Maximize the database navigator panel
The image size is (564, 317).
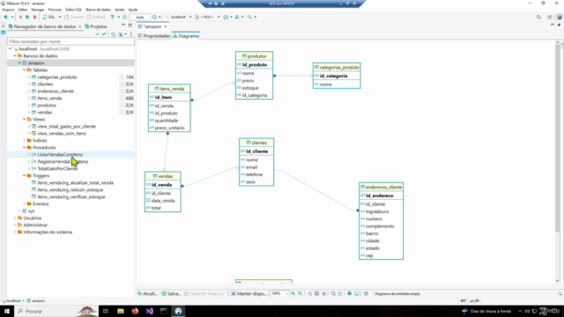coord(130,26)
